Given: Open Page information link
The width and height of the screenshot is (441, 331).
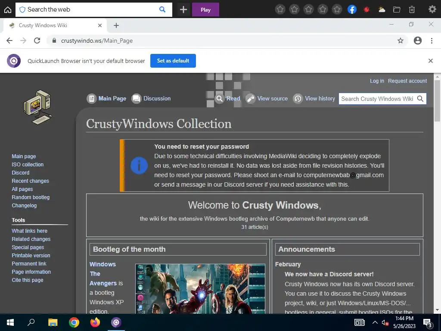Looking at the screenshot, I should pyautogui.click(x=31, y=272).
